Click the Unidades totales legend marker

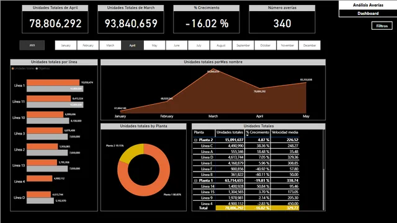12,69
